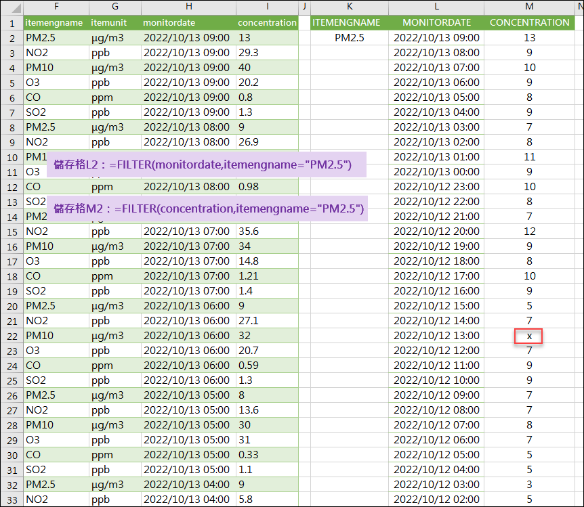Select column G header
This screenshot has width=584, height=507.
[x=115, y=6]
